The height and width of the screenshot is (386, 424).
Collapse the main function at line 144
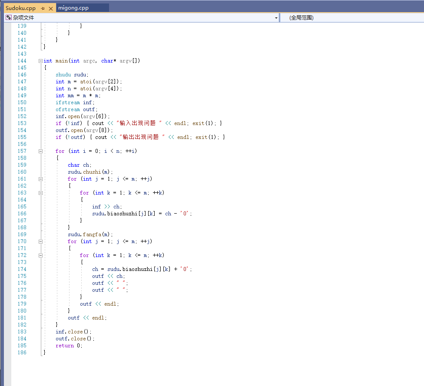(40, 61)
